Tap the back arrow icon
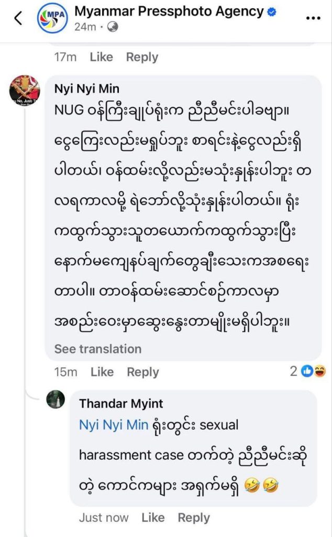 tap(18, 18)
